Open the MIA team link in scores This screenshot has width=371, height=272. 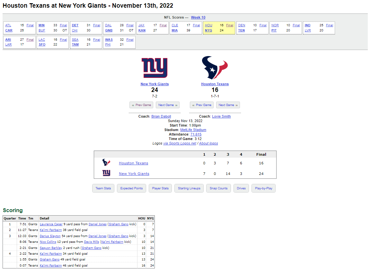point(175,30)
